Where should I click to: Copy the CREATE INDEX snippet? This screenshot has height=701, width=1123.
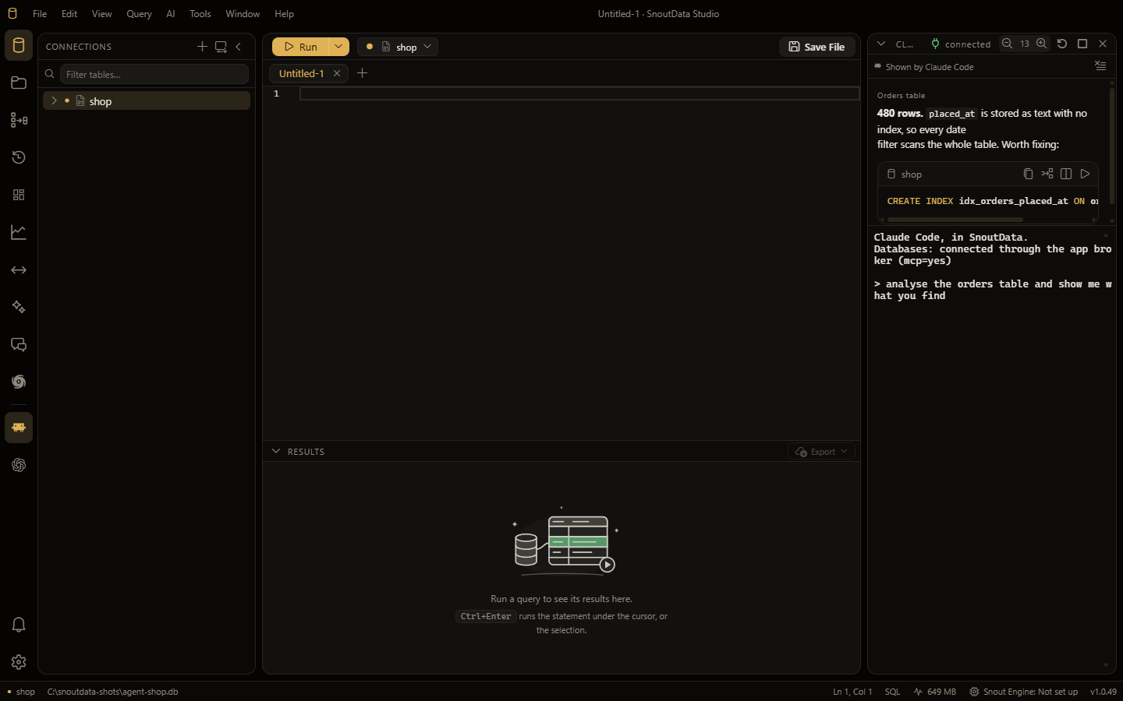[x=1028, y=174]
